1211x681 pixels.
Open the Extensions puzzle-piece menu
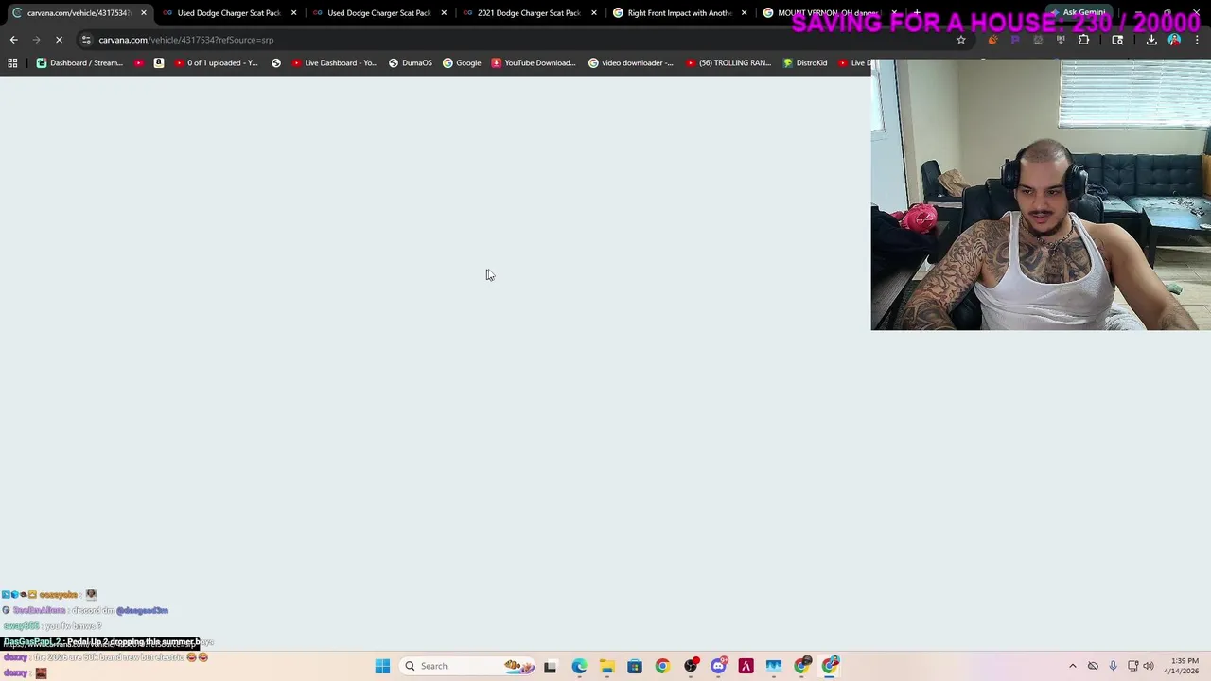[x=1083, y=40]
